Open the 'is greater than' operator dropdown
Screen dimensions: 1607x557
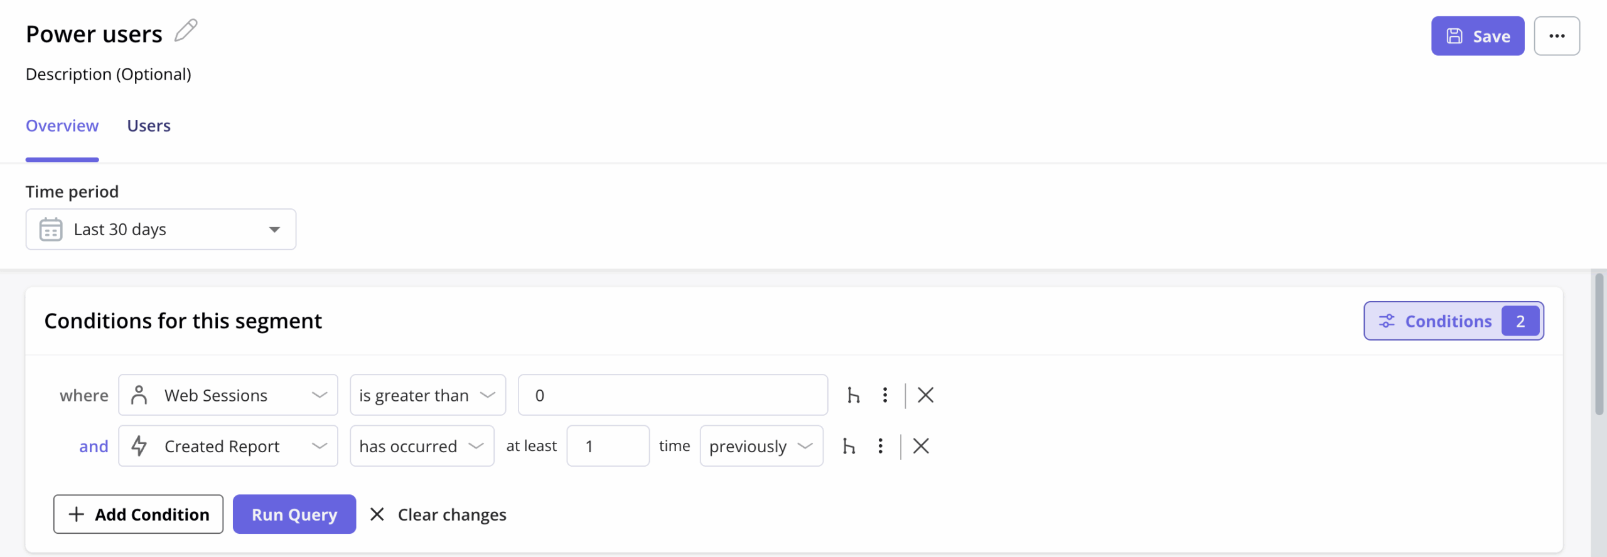(427, 395)
